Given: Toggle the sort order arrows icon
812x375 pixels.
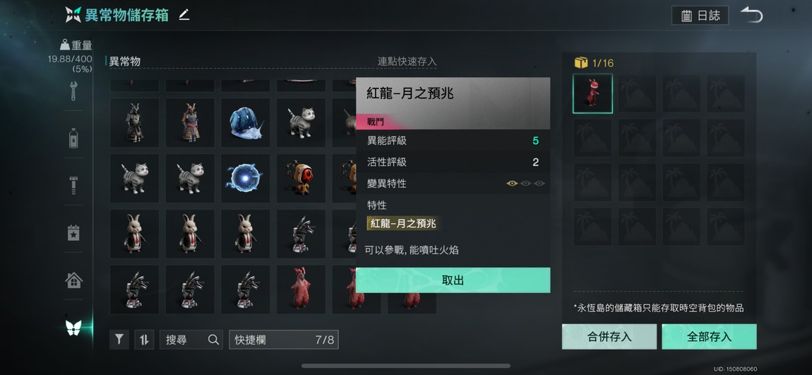Looking at the screenshot, I should point(145,340).
